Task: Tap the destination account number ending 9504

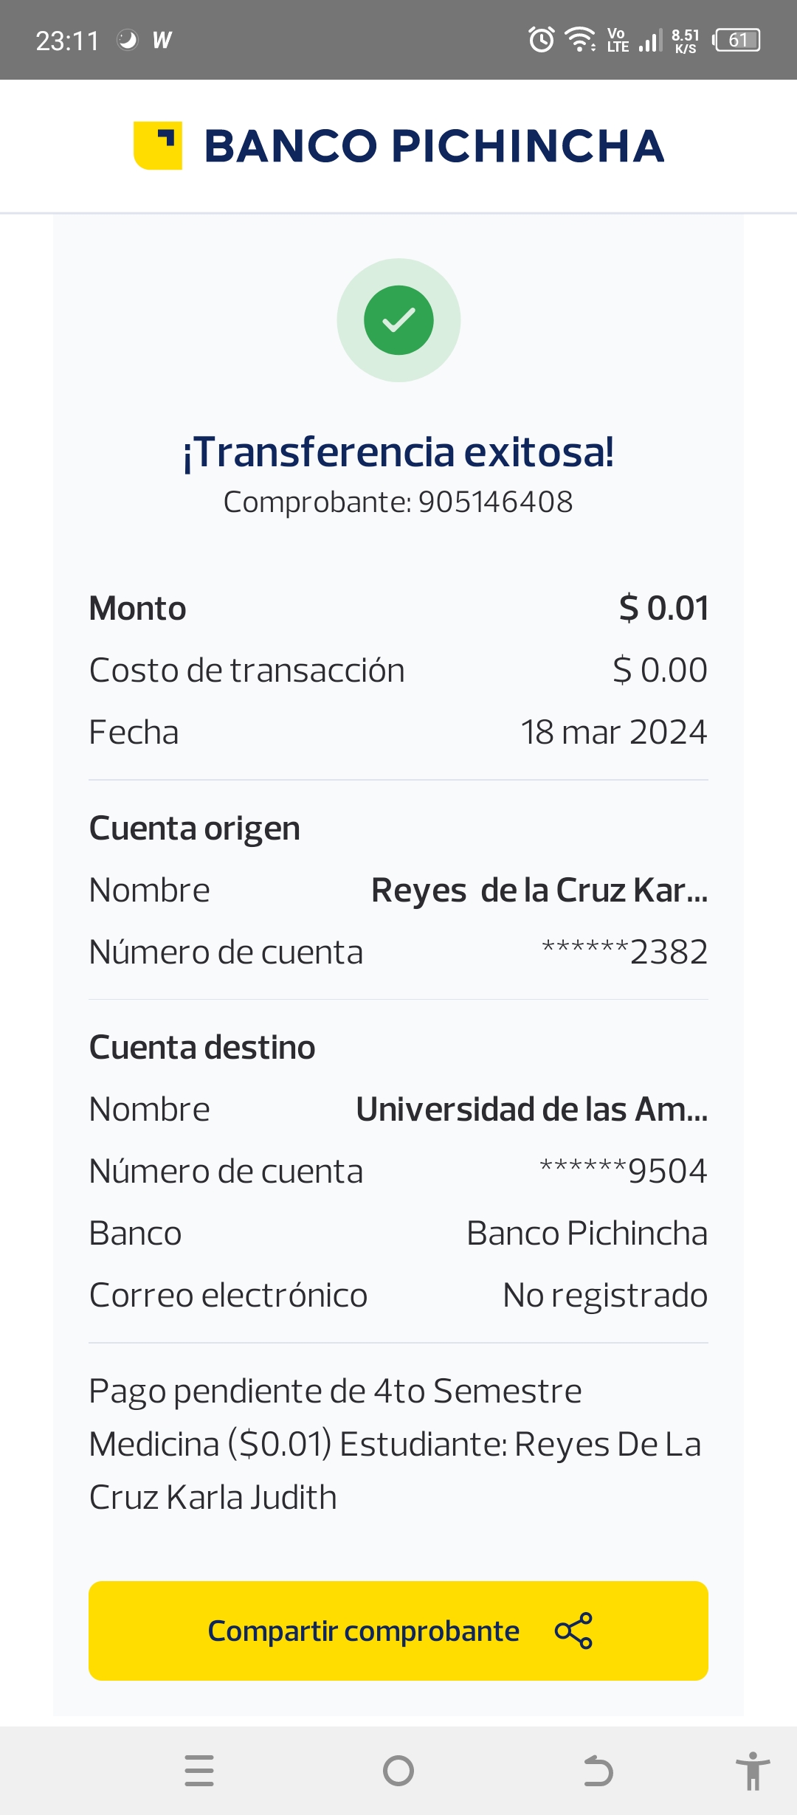Action: click(x=624, y=1172)
